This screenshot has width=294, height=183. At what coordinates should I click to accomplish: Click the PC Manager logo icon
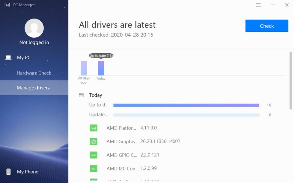point(7,5)
